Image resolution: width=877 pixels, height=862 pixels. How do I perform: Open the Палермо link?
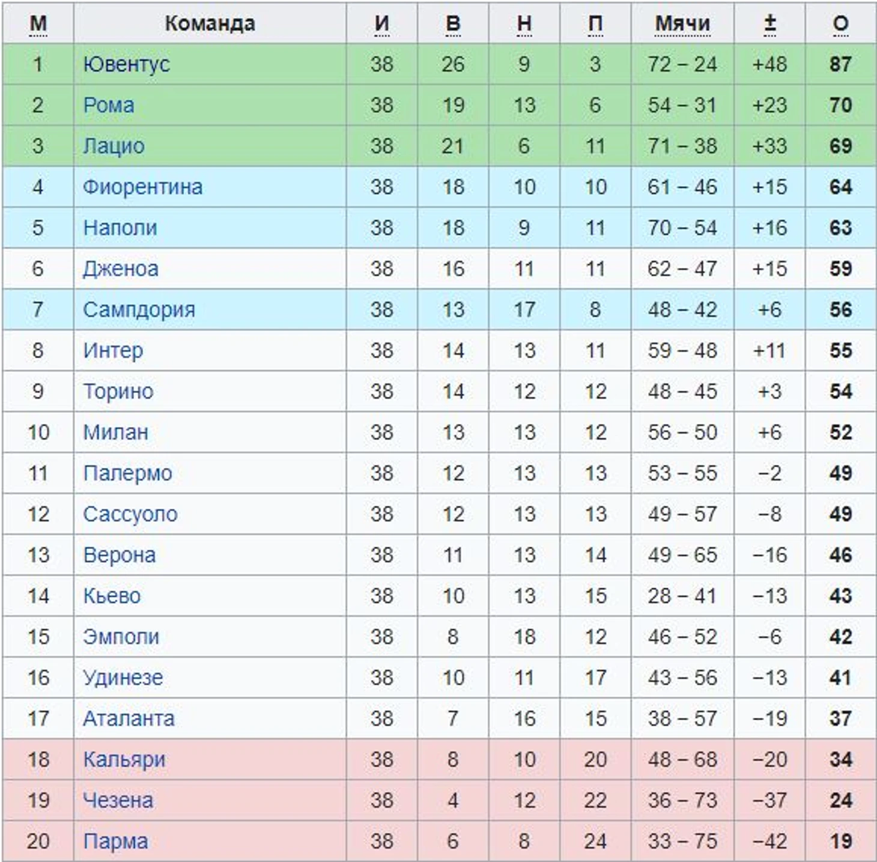[x=127, y=473]
